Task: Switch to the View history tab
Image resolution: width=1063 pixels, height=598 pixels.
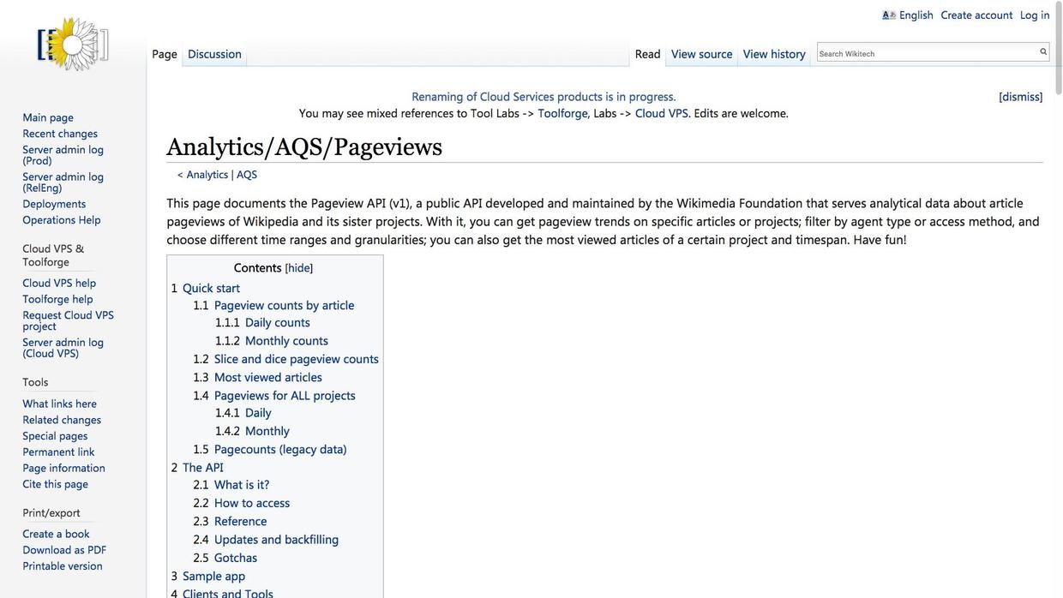Action: (774, 54)
